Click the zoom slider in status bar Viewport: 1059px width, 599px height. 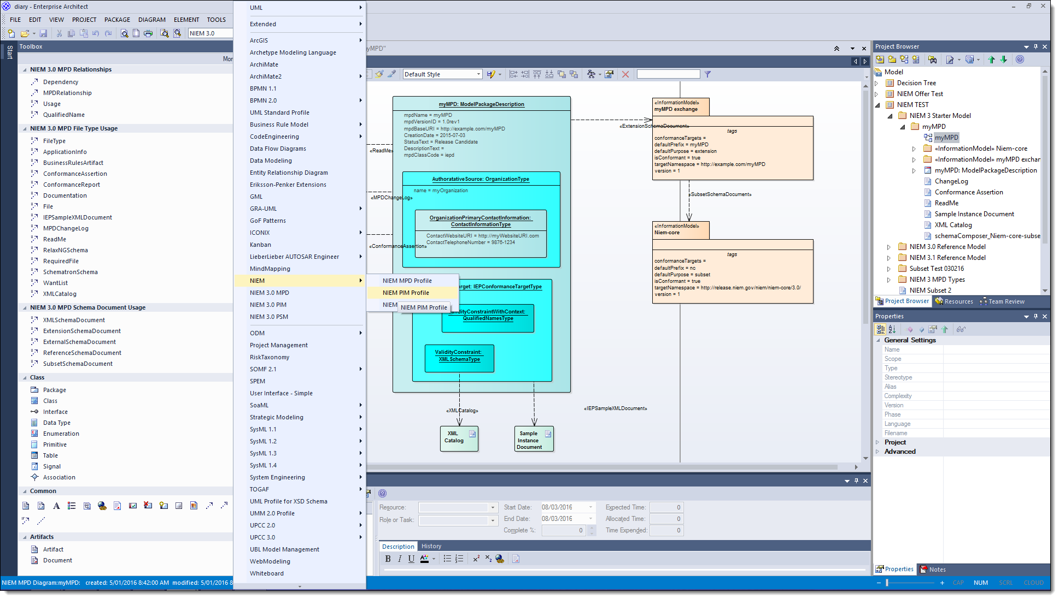(x=887, y=583)
